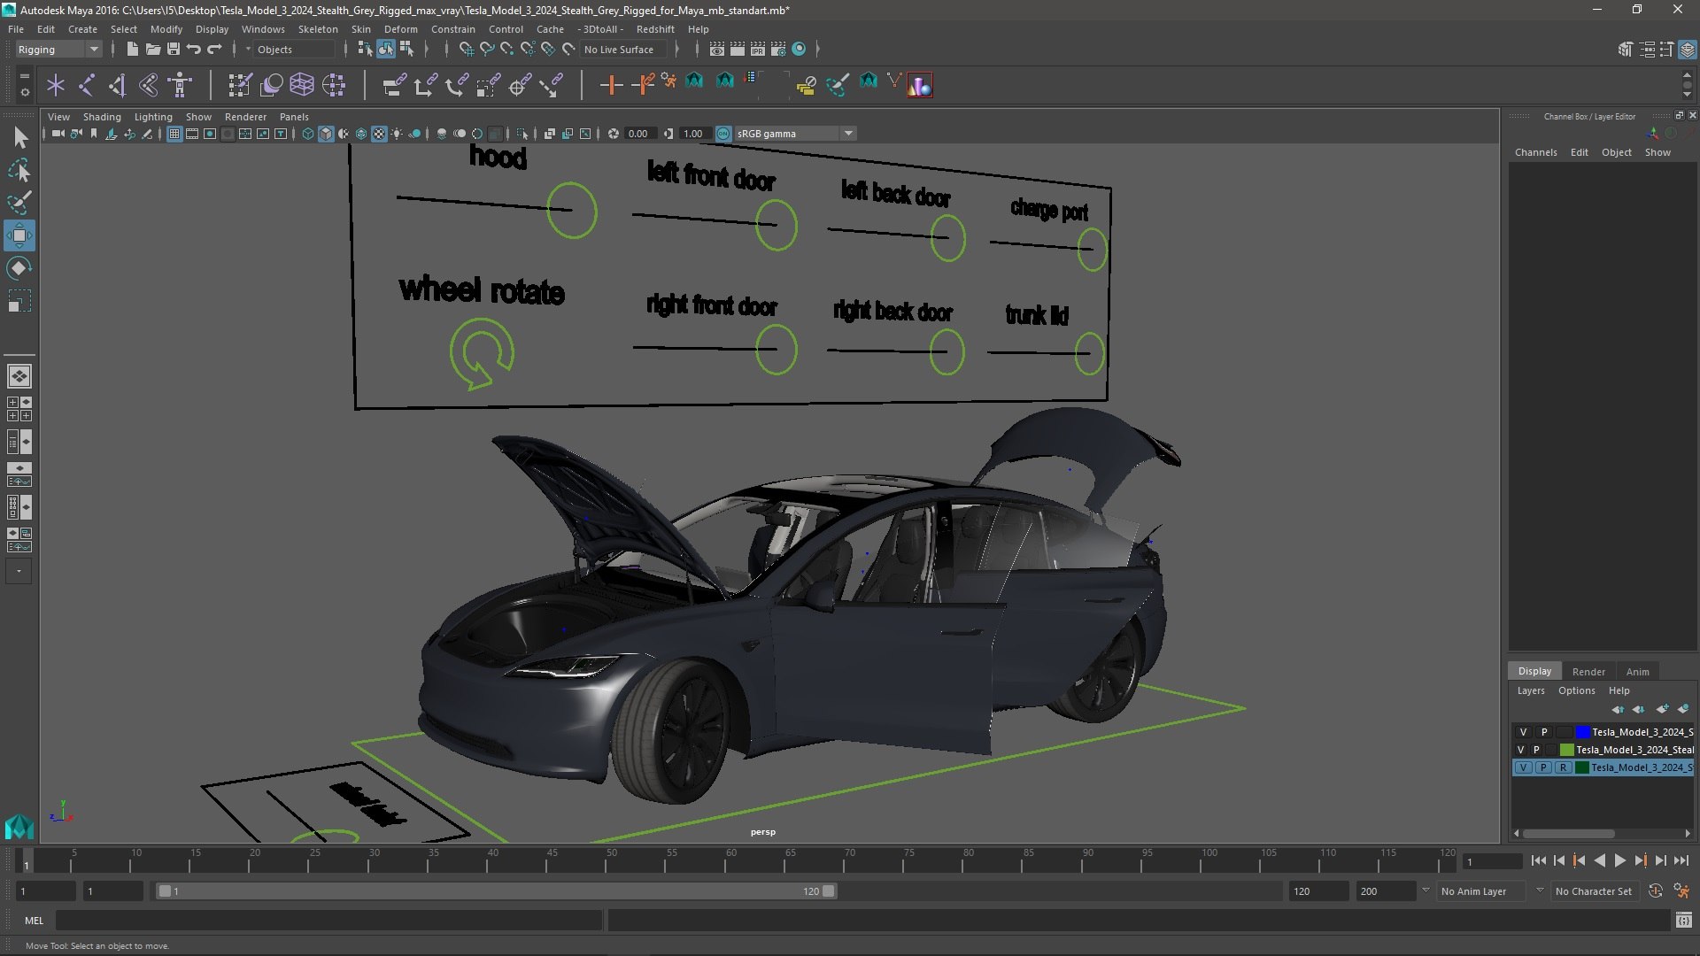The image size is (1700, 956).
Task: Open the Skeleton menu
Action: pos(318,29)
